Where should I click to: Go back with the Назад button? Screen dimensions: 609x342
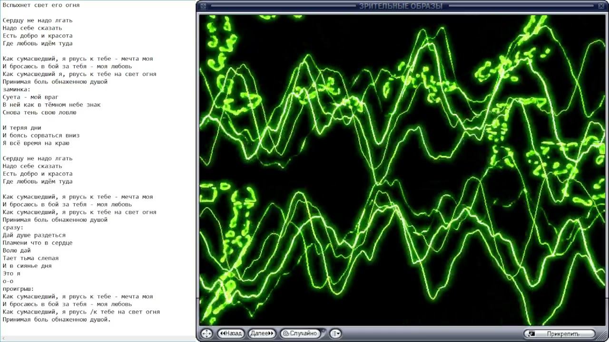(x=231, y=333)
